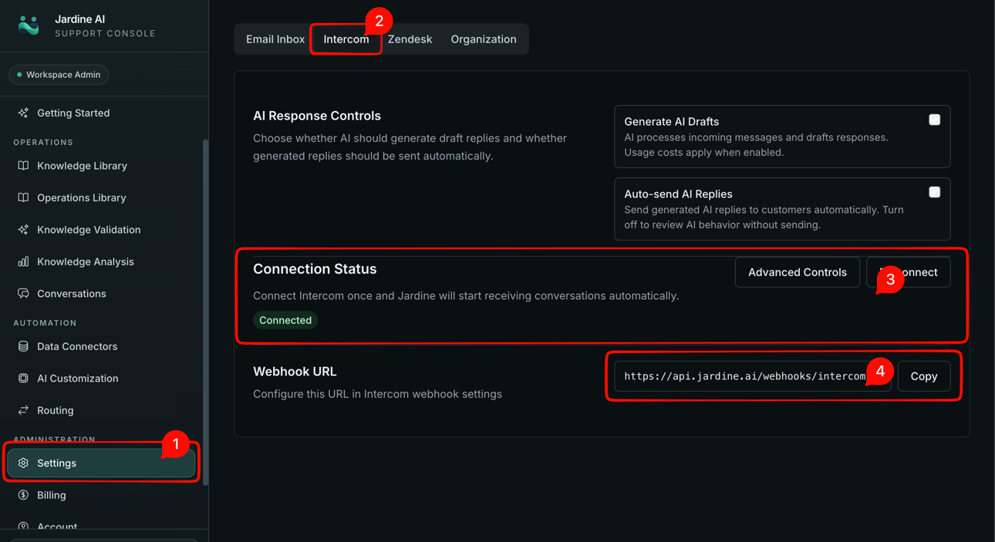Click the Data Connectors database icon
Viewport: 995px width, 542px height.
[x=23, y=346]
